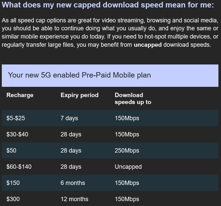Click the "6 months" expiry cell
Screen dimensions: 221x206
[73, 183]
